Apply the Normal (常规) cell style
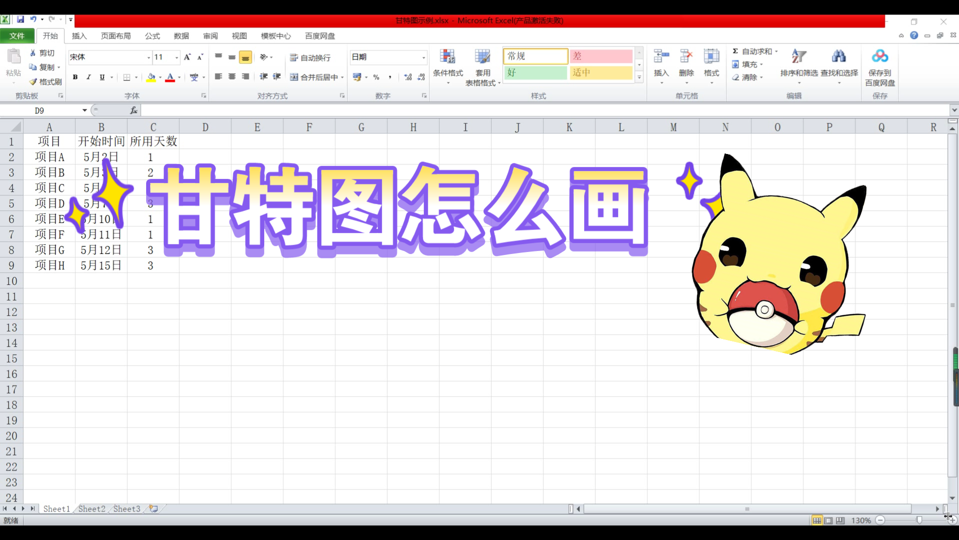This screenshot has width=959, height=540. click(x=536, y=56)
